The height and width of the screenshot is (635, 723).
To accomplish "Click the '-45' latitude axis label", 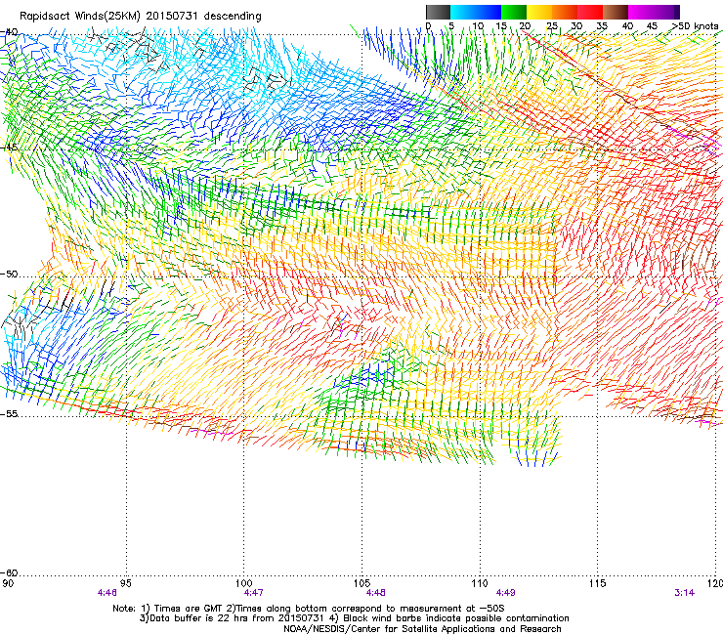I will 9,148.
